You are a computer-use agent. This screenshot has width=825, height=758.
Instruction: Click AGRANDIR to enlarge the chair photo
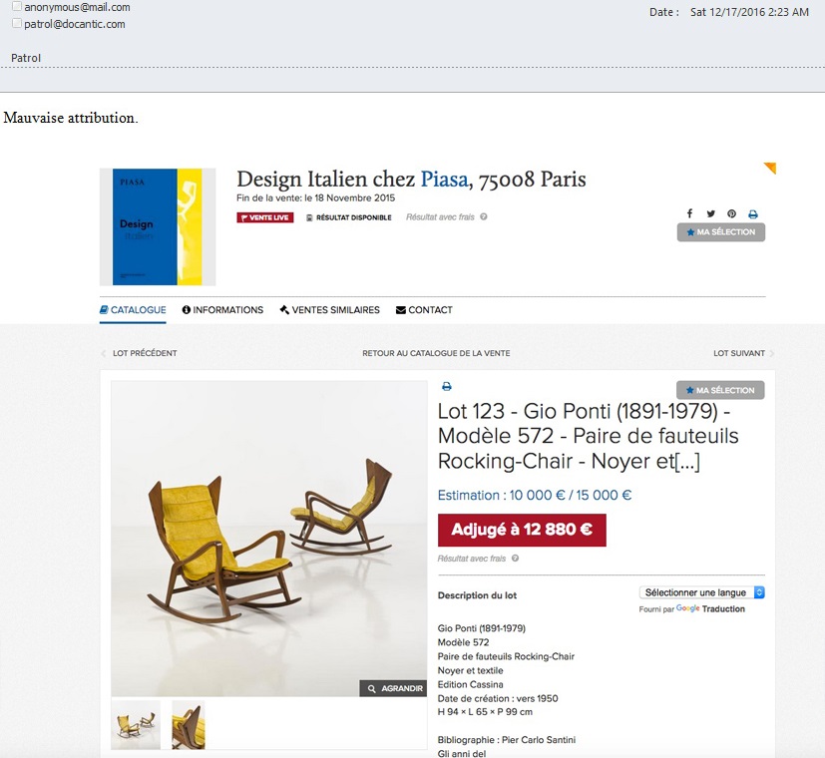tap(393, 688)
